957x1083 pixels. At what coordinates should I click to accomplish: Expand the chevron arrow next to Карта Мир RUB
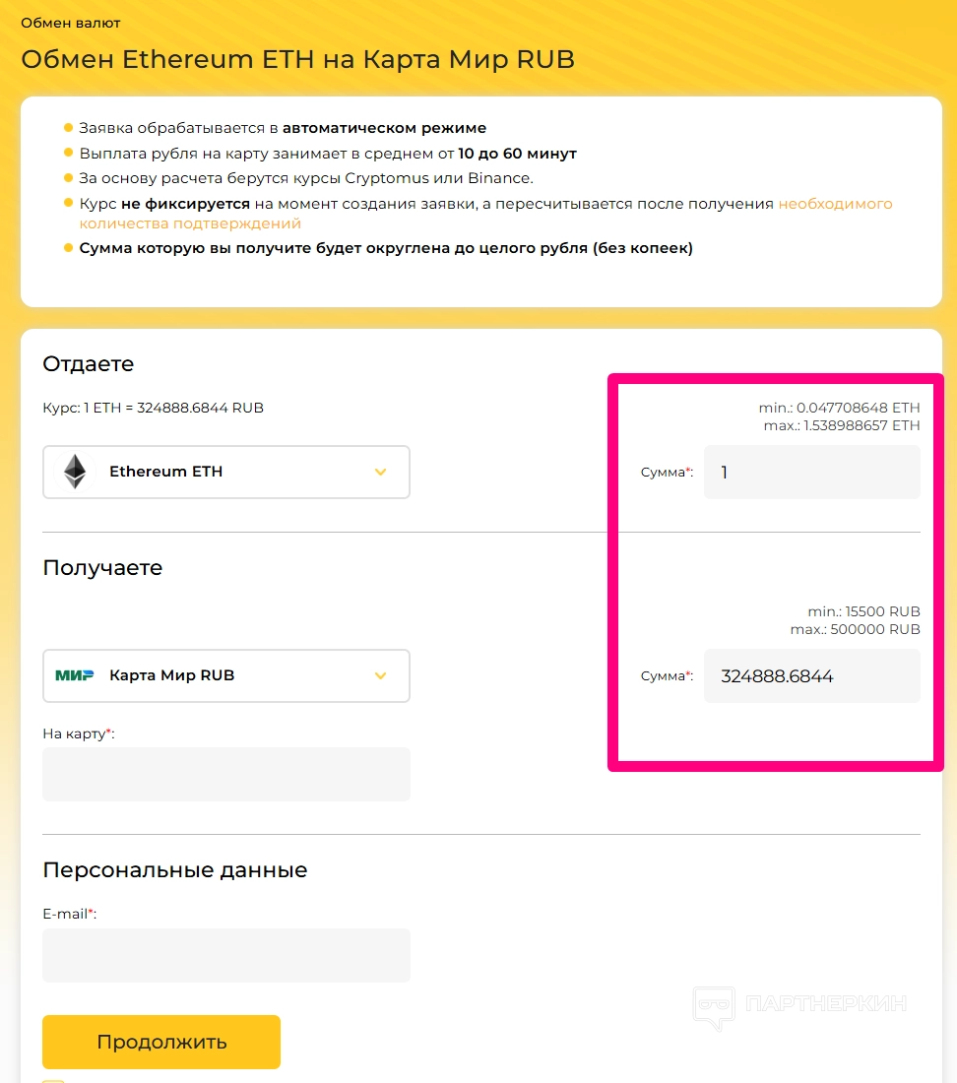[380, 675]
